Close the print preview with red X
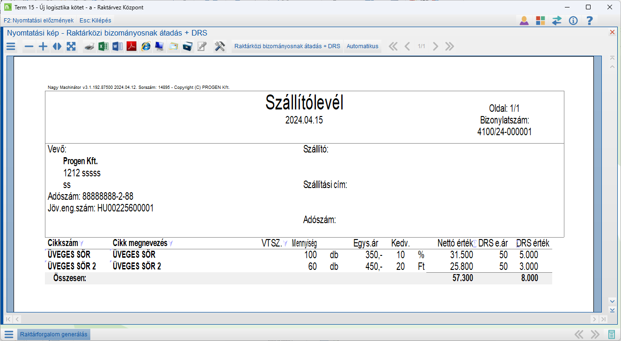The height and width of the screenshot is (341, 621). [x=612, y=32]
